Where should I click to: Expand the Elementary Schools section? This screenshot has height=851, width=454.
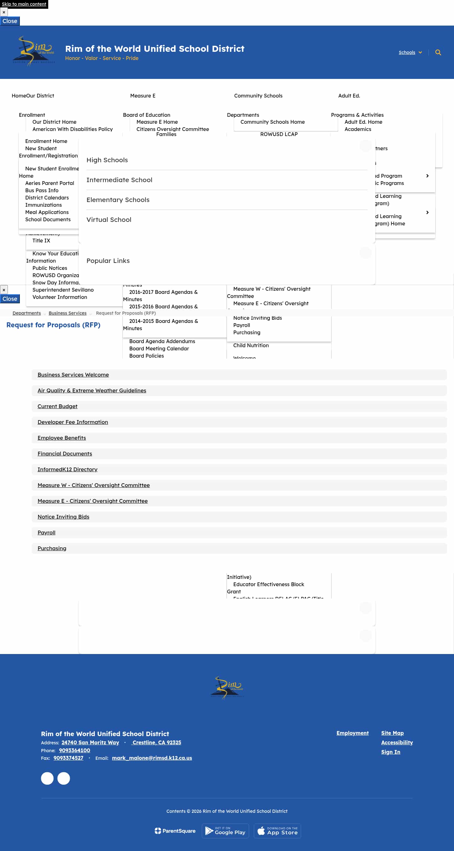click(227, 199)
